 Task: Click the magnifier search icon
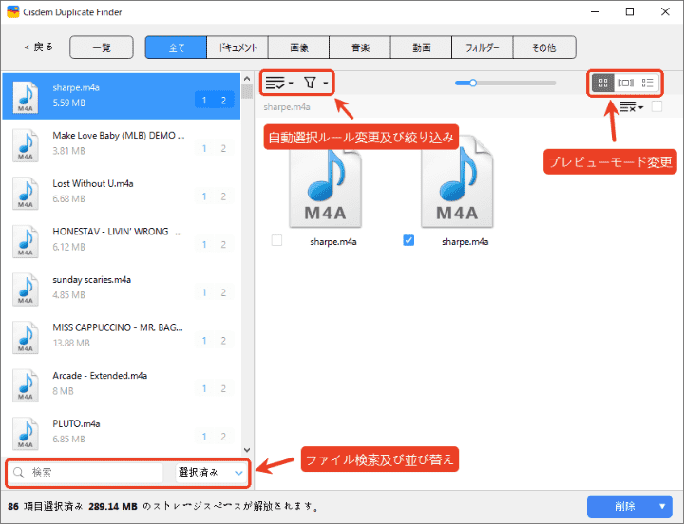point(19,472)
